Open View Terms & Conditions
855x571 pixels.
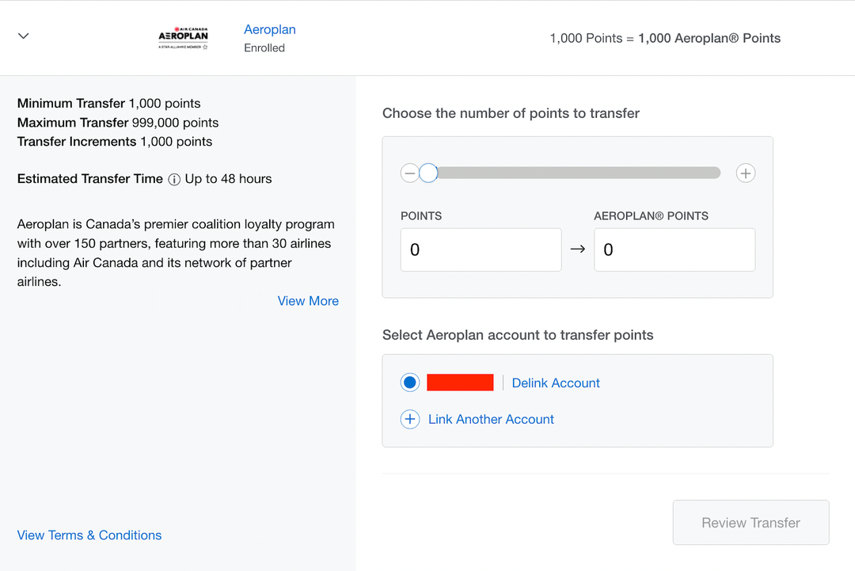(89, 535)
